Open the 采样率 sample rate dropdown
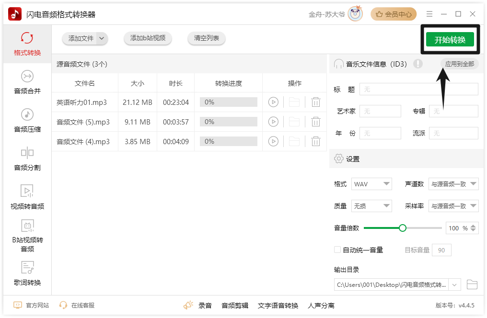This screenshot has height=318, width=487. (453, 206)
